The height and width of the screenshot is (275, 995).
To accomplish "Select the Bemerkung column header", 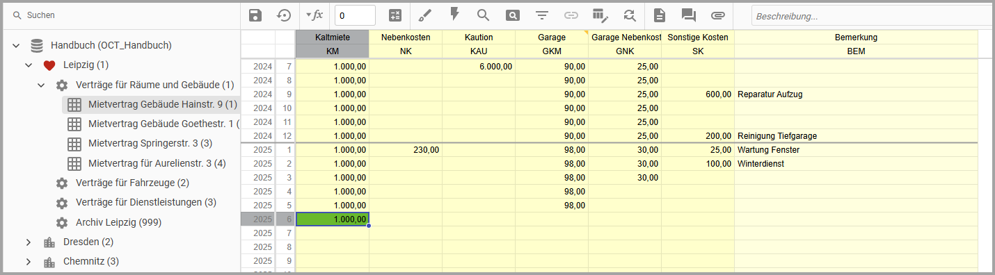I will (856, 37).
